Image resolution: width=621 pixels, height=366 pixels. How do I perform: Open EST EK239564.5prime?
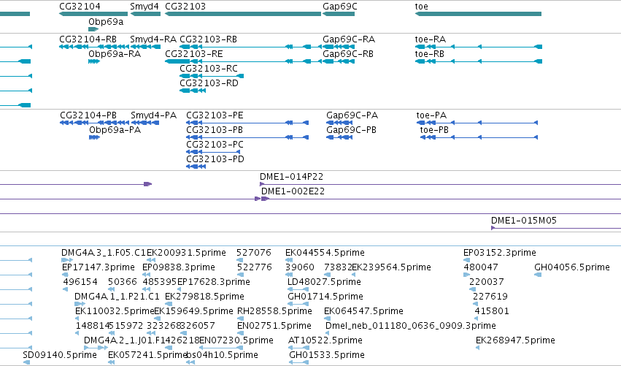click(391, 267)
